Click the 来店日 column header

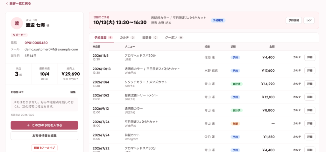click(x=96, y=47)
